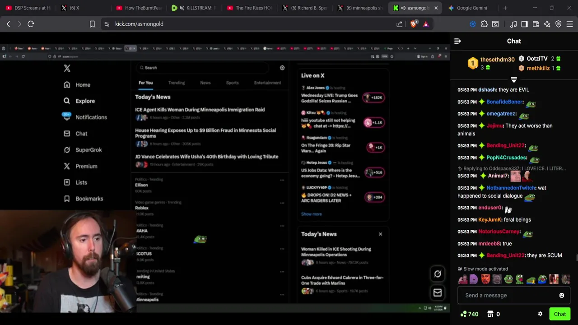Open Brave Rewards triangle icon
Screen dimensions: 578x325
pos(426,24)
